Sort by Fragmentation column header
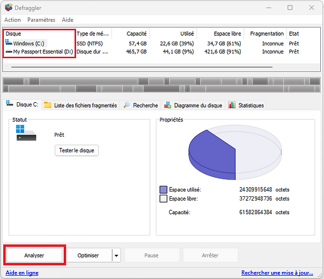This screenshot has width=324, height=279. coord(265,34)
